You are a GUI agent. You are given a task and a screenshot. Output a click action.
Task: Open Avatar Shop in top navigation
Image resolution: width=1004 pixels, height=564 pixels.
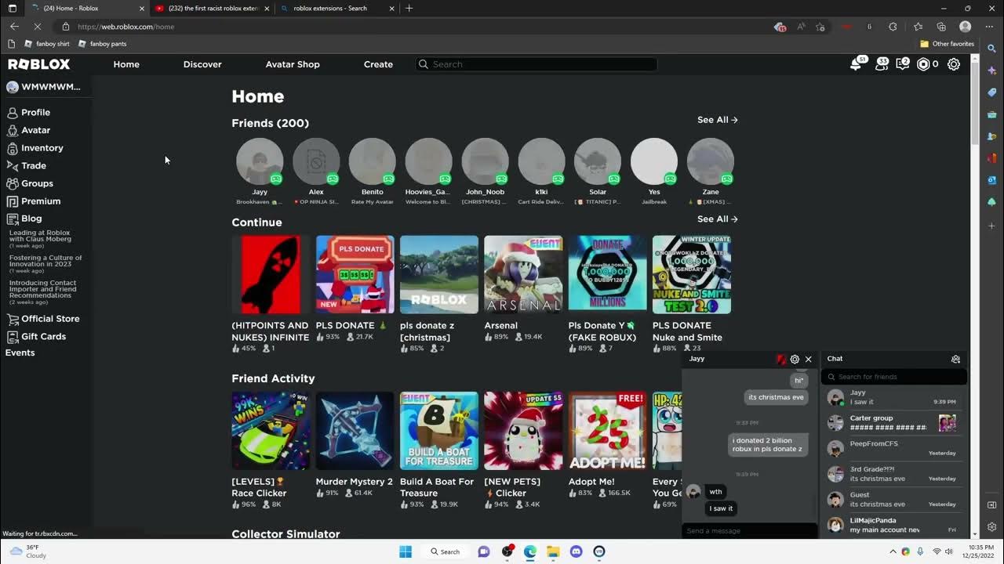(x=293, y=64)
